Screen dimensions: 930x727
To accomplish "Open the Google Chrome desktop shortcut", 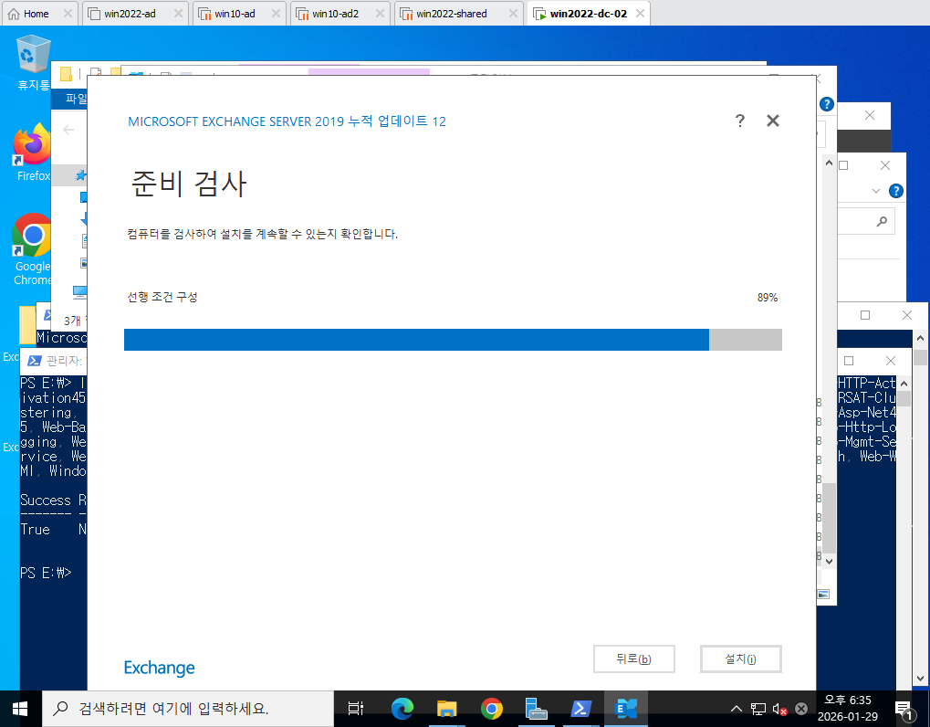I will pyautogui.click(x=33, y=249).
